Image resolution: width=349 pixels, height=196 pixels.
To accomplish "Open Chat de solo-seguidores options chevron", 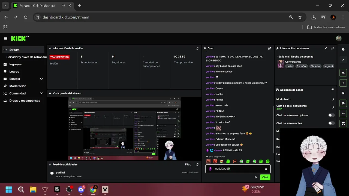I will tap(333, 107).
